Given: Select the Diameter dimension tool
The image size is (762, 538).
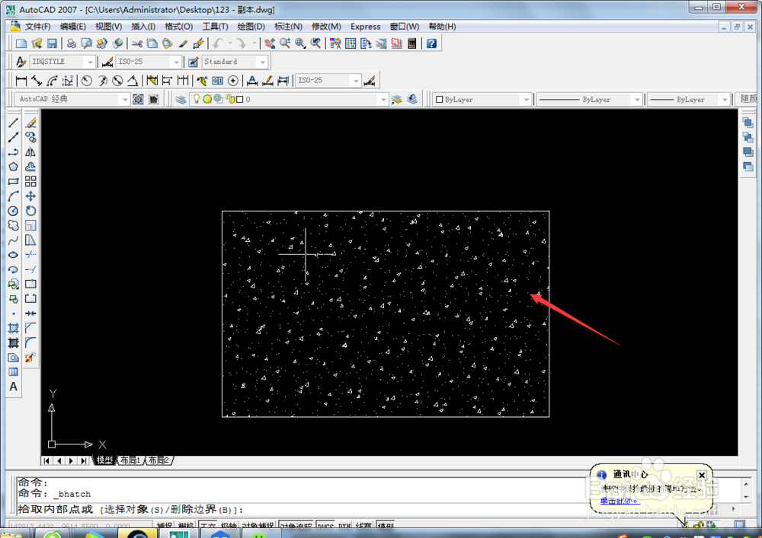Looking at the screenshot, I should 117,81.
